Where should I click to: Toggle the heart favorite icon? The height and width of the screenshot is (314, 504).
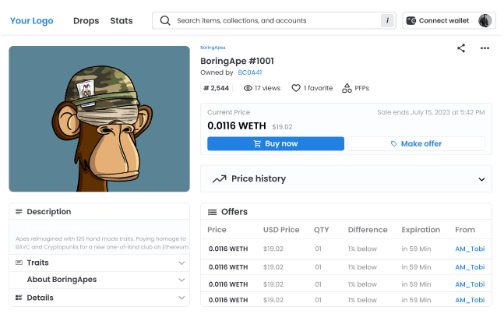tap(296, 88)
